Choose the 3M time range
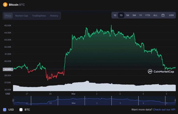 pyautogui.click(x=134, y=15)
